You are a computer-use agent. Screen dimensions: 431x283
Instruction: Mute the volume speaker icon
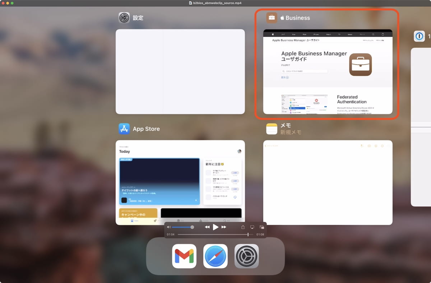coord(169,227)
